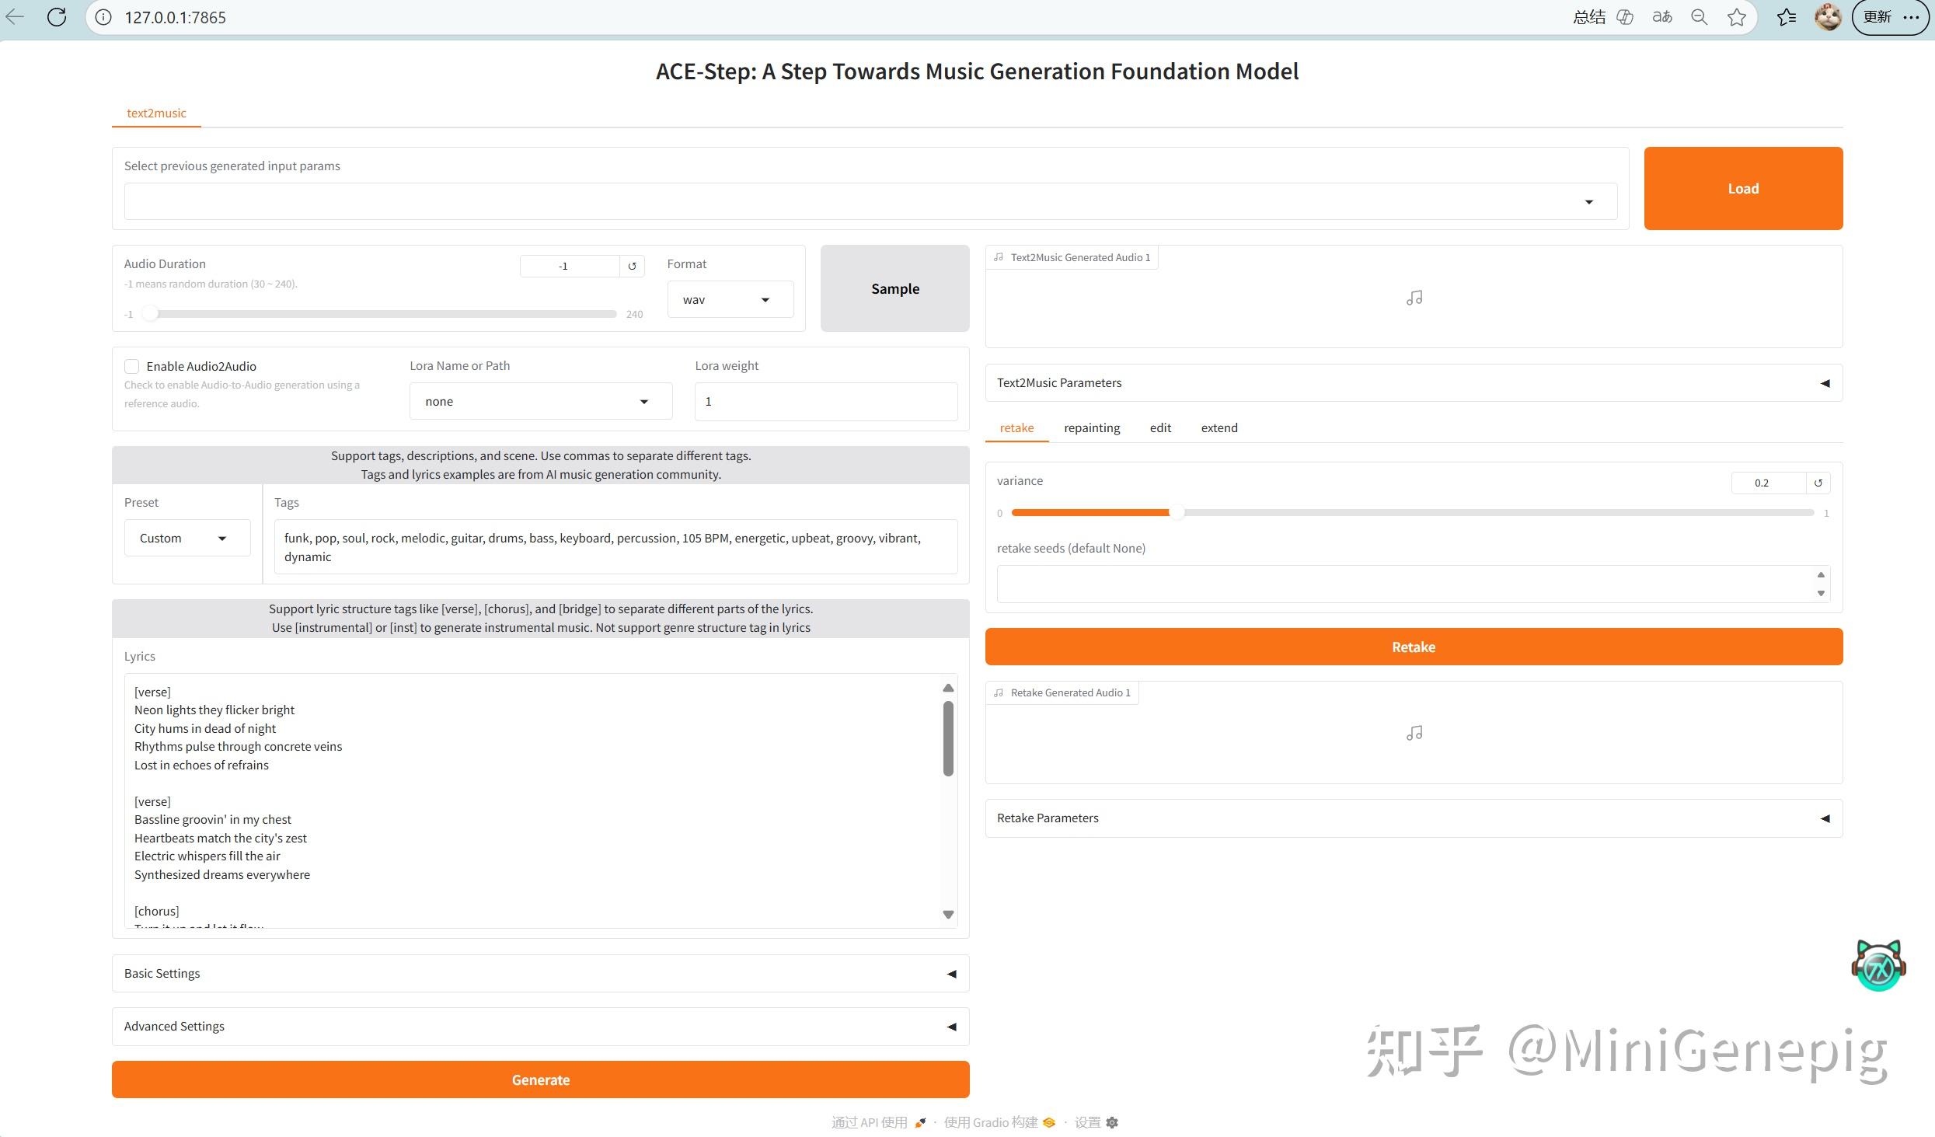Image resolution: width=1935 pixels, height=1137 pixels.
Task: Reload the page with the browser refresh icon
Action: (57, 17)
